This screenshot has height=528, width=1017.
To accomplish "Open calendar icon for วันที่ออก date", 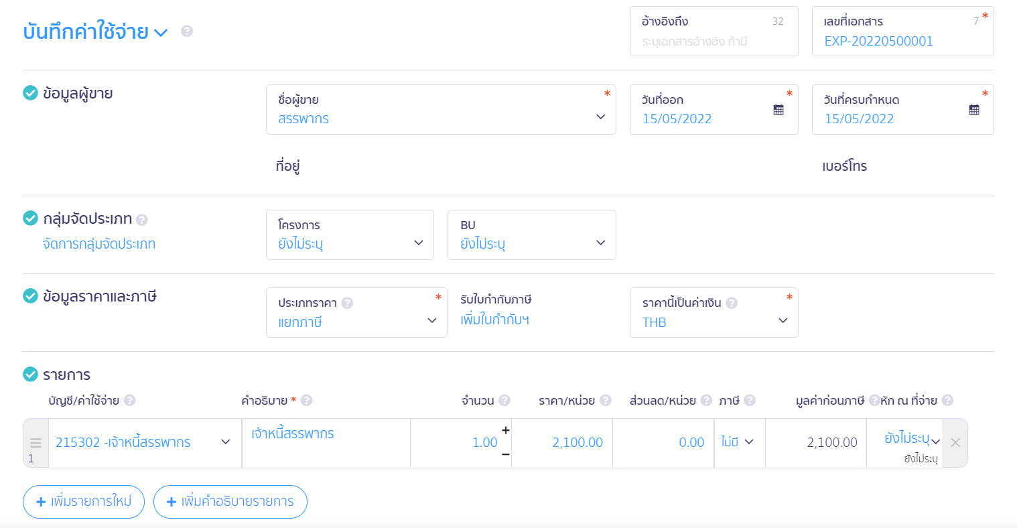I will pyautogui.click(x=778, y=109).
